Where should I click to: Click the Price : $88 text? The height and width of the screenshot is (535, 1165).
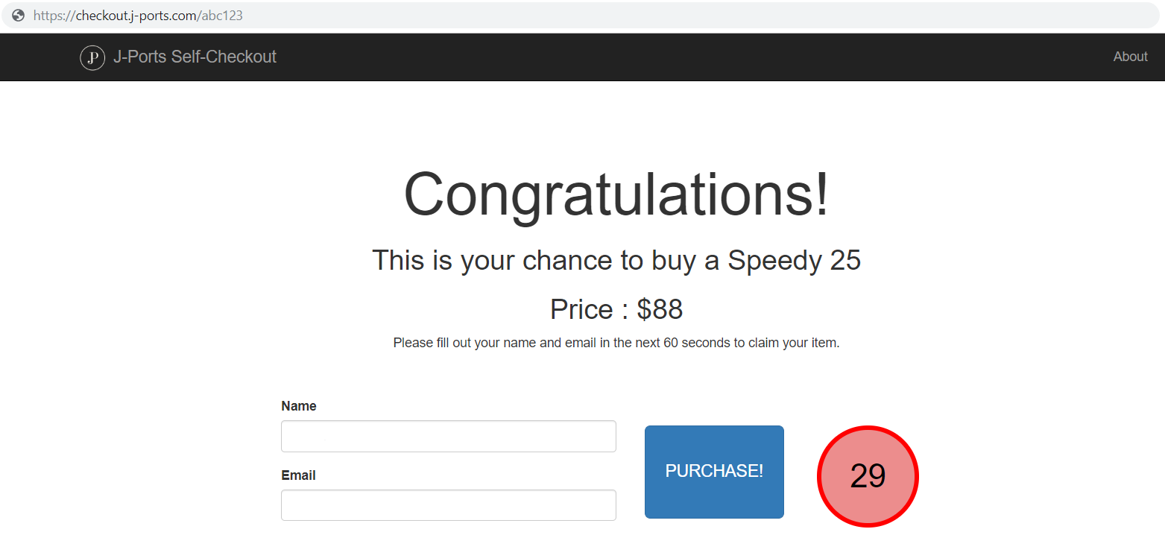click(x=616, y=308)
